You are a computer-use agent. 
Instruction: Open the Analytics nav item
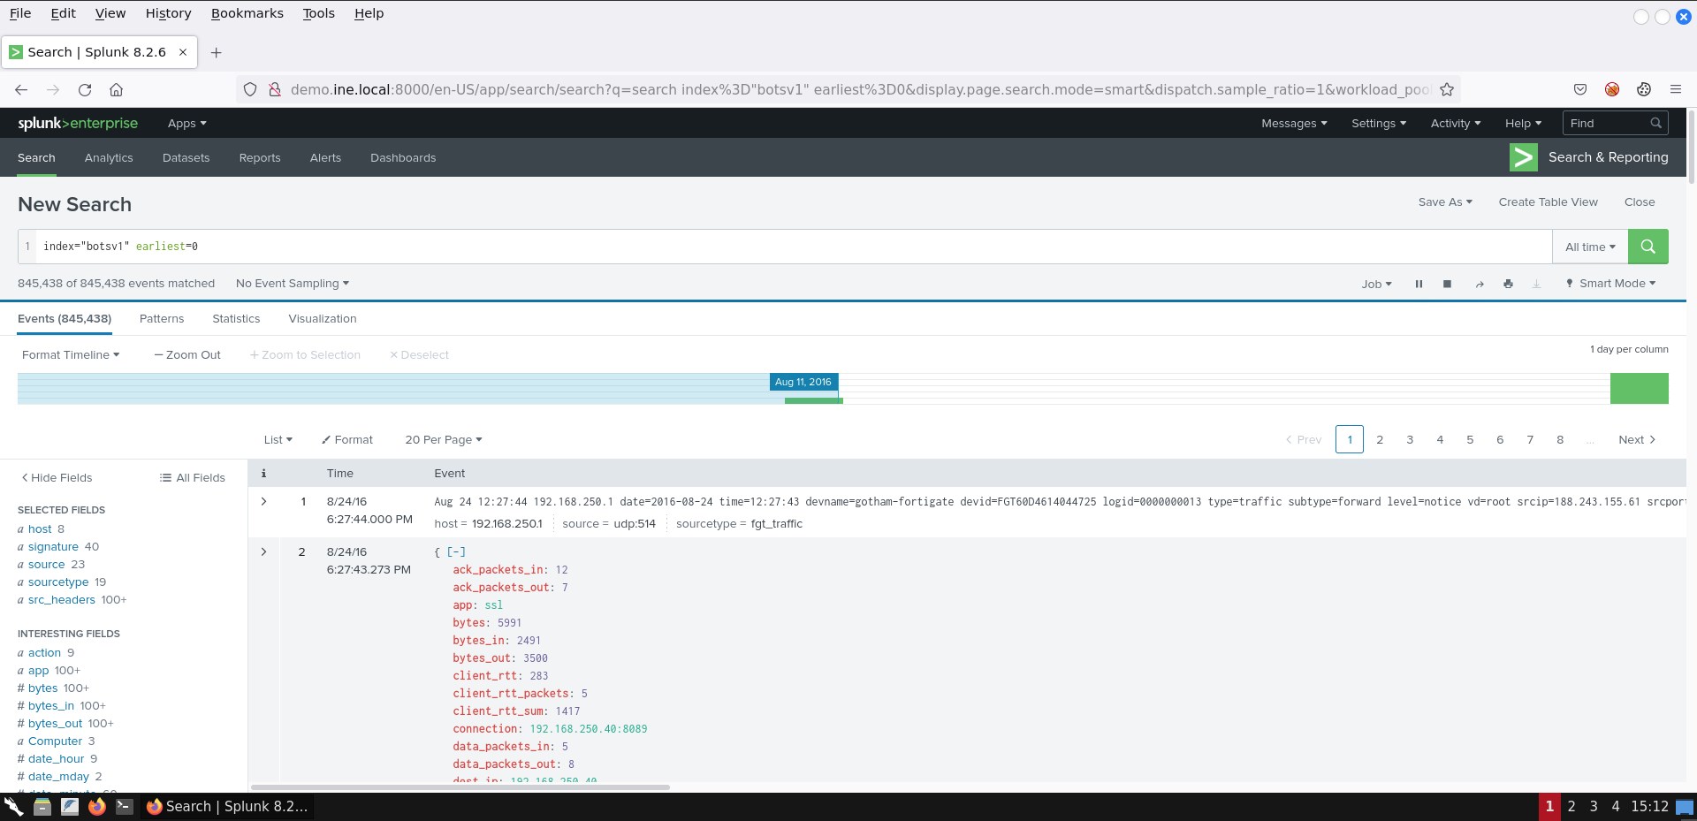(109, 157)
